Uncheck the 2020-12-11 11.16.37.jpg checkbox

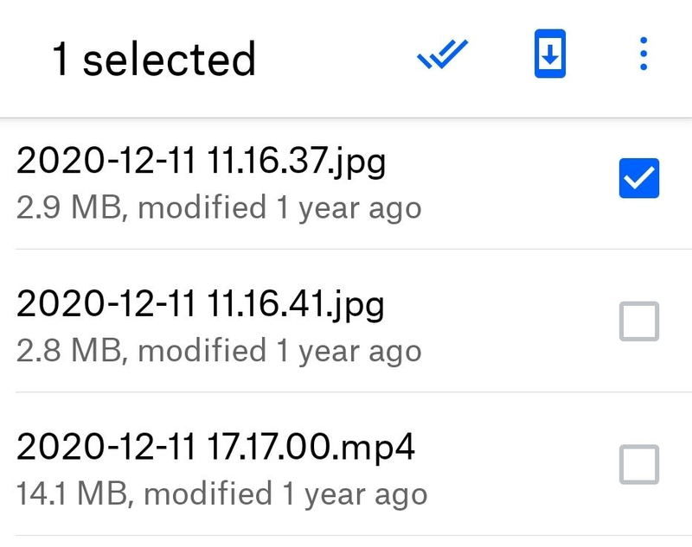click(x=639, y=179)
